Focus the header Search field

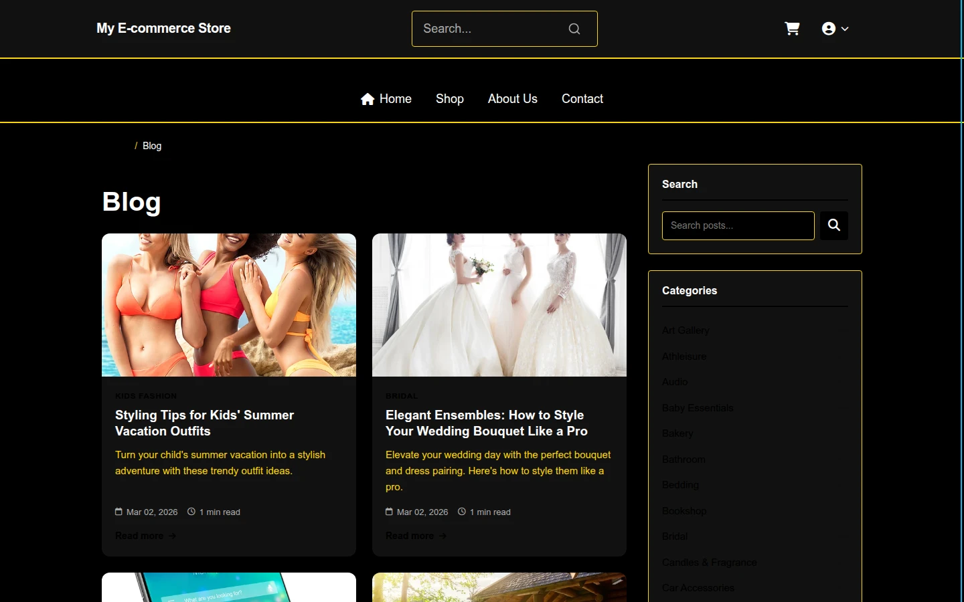pos(505,29)
